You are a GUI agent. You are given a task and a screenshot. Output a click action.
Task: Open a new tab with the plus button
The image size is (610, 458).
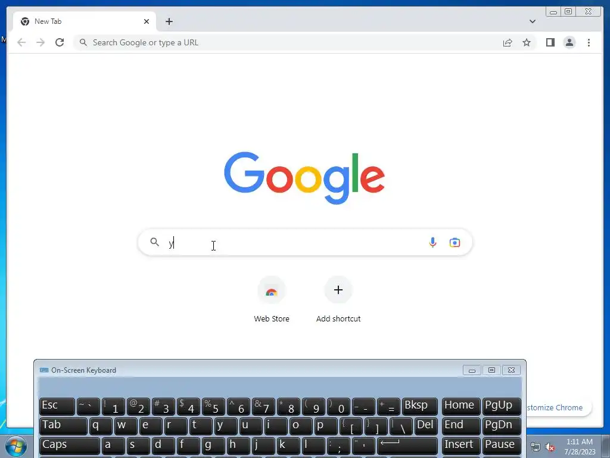pos(169,21)
